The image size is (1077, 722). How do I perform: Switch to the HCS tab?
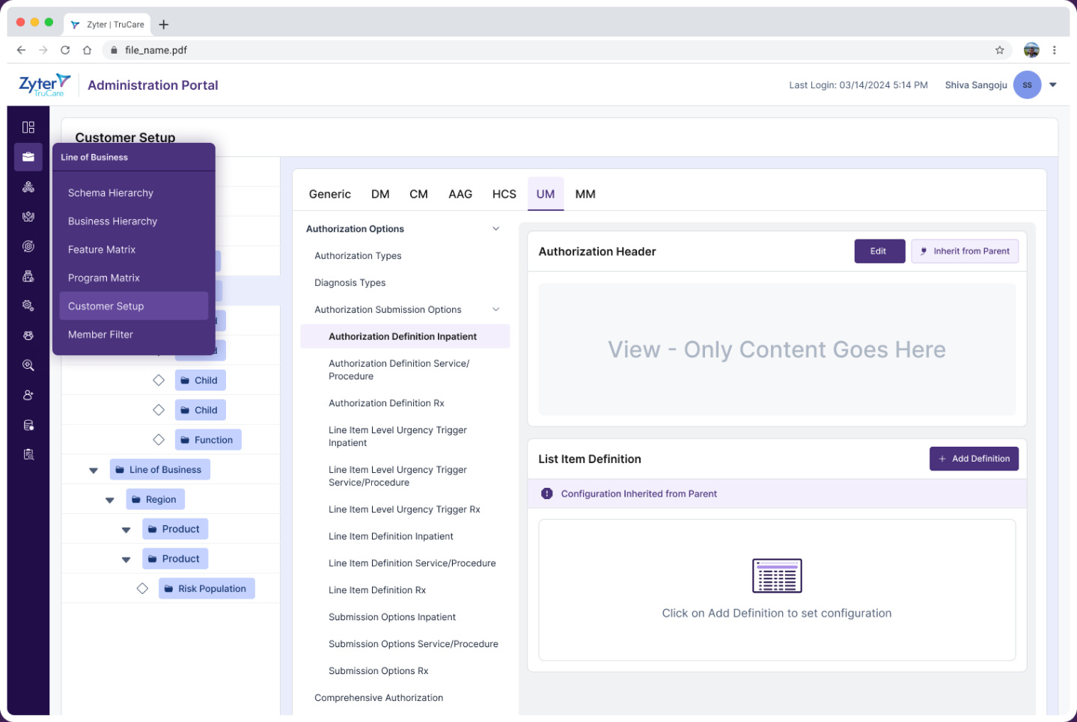coord(504,195)
